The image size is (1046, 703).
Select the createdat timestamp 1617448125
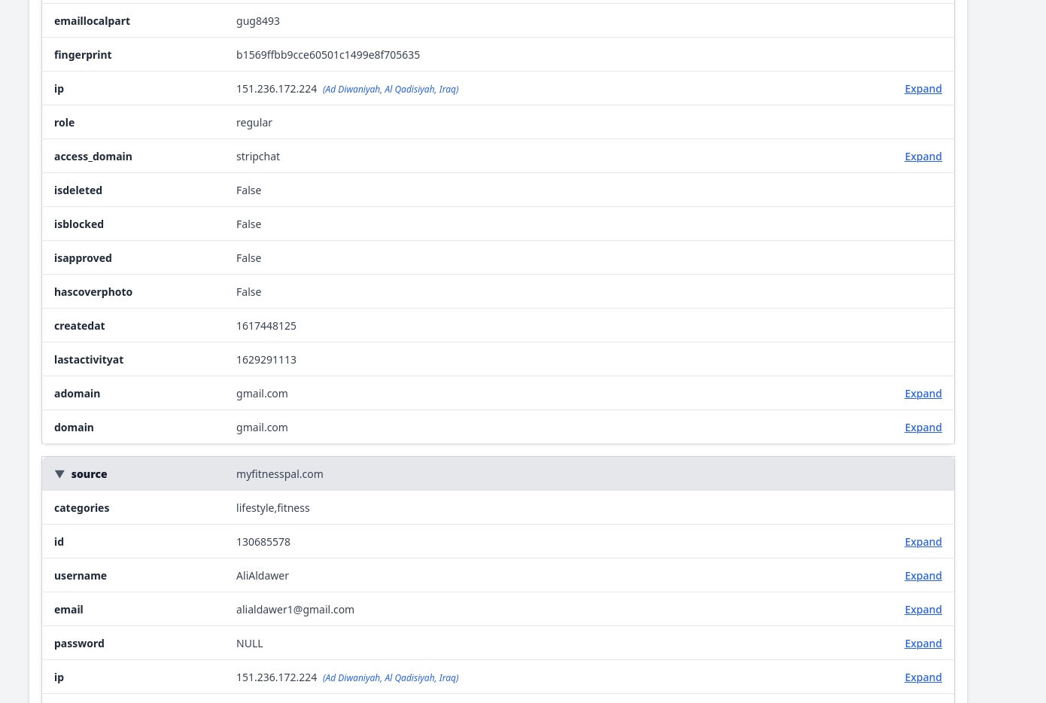coord(266,326)
